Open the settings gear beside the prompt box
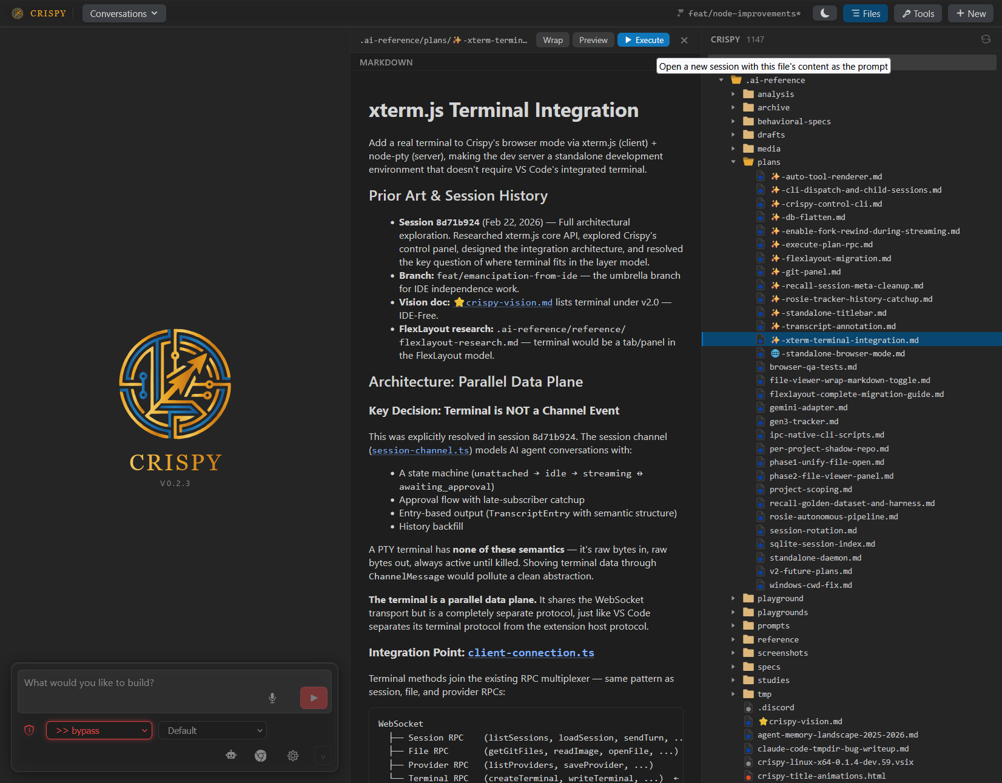Image resolution: width=1002 pixels, height=783 pixels. click(293, 756)
